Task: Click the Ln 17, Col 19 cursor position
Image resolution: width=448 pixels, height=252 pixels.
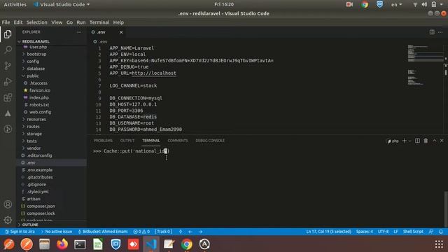Action: click(328, 232)
